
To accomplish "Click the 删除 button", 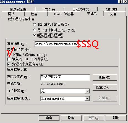I will tap(105, 77).
